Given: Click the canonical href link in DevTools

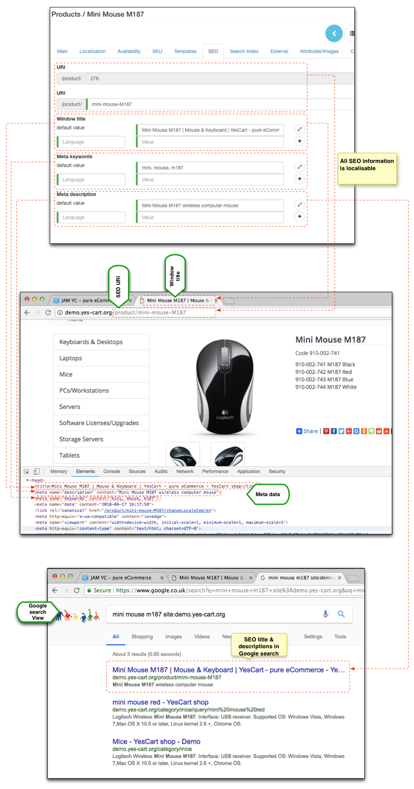Looking at the screenshot, I should coord(158,510).
